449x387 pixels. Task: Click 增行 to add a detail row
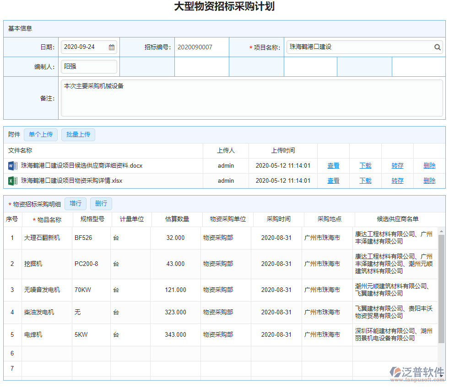(x=76, y=203)
